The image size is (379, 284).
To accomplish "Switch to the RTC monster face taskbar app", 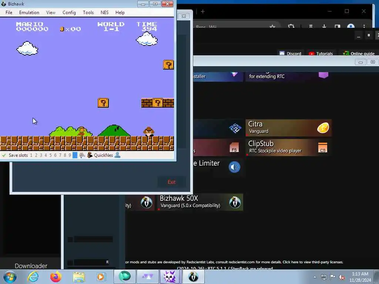I will [x=170, y=277].
